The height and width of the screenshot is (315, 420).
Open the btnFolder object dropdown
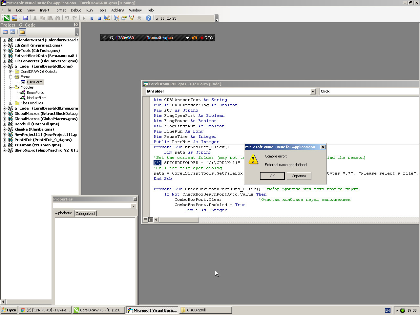point(313,92)
